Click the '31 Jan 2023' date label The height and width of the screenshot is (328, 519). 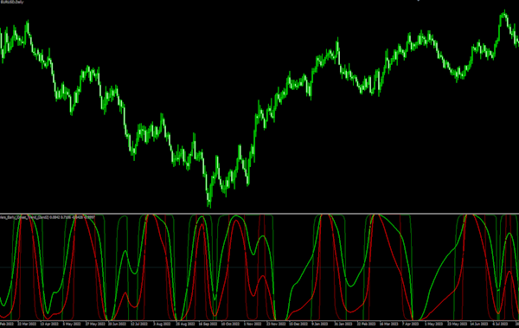(x=343, y=324)
